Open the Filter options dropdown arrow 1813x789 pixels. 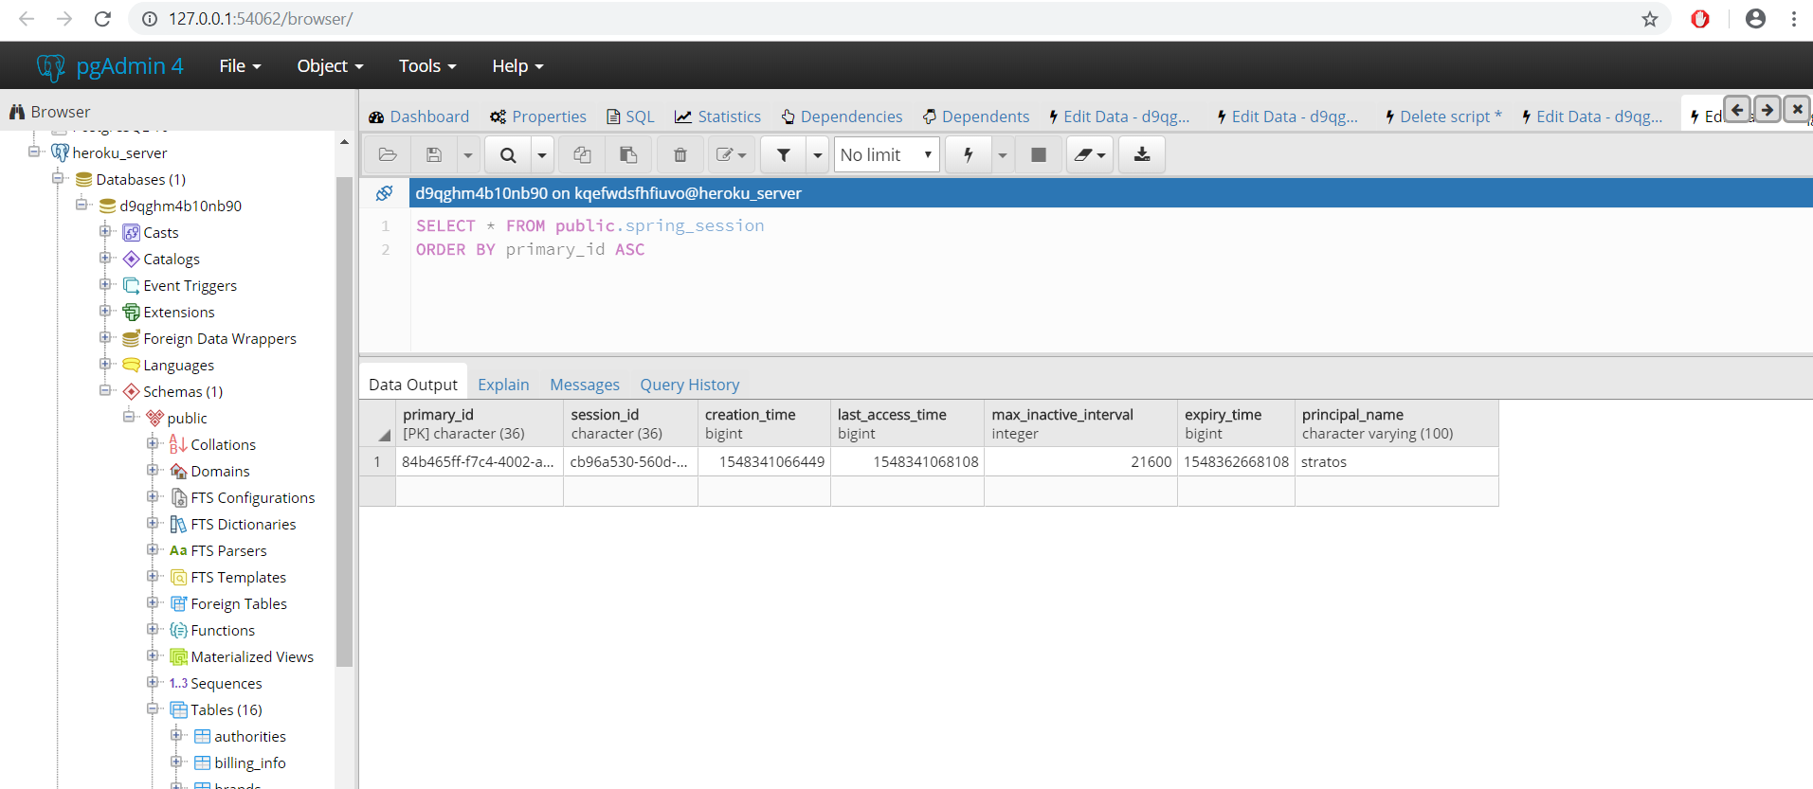(x=817, y=154)
